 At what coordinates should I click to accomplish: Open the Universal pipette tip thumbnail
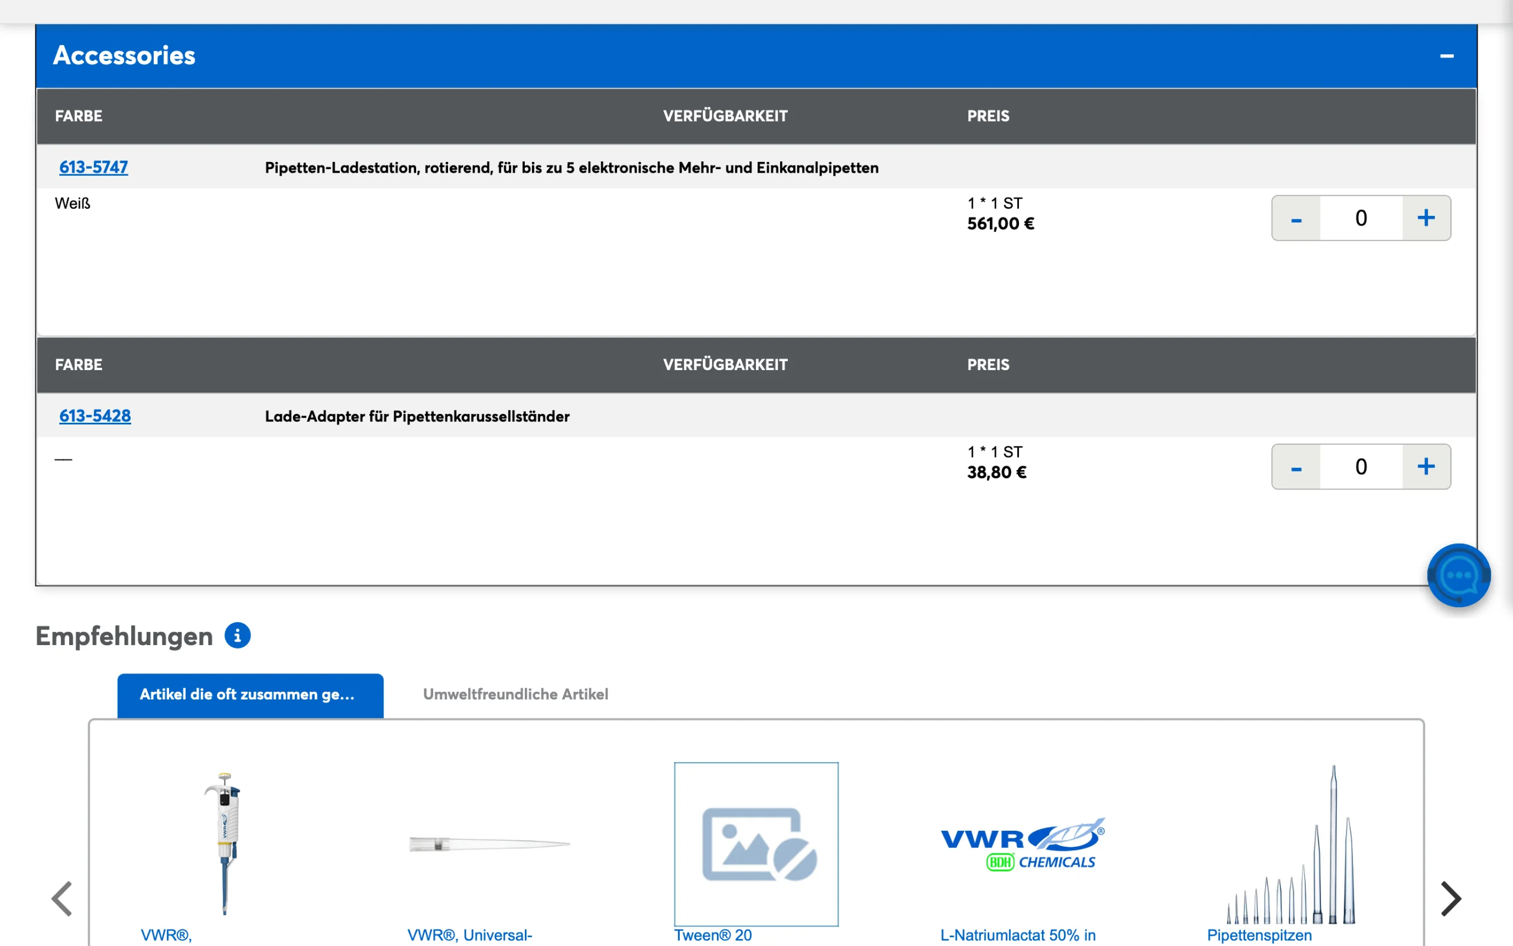point(489,844)
